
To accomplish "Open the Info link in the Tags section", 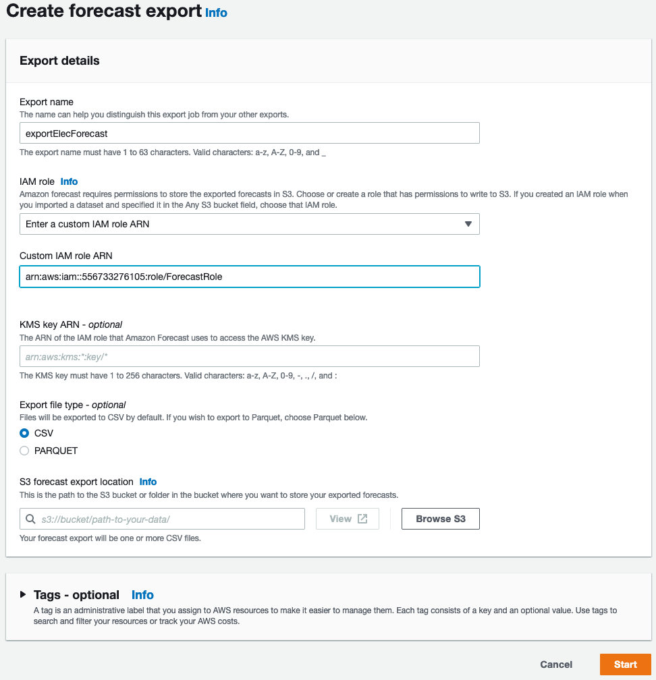I will click(142, 595).
